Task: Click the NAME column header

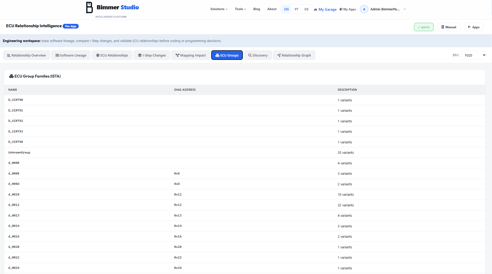Action: click(x=13, y=90)
